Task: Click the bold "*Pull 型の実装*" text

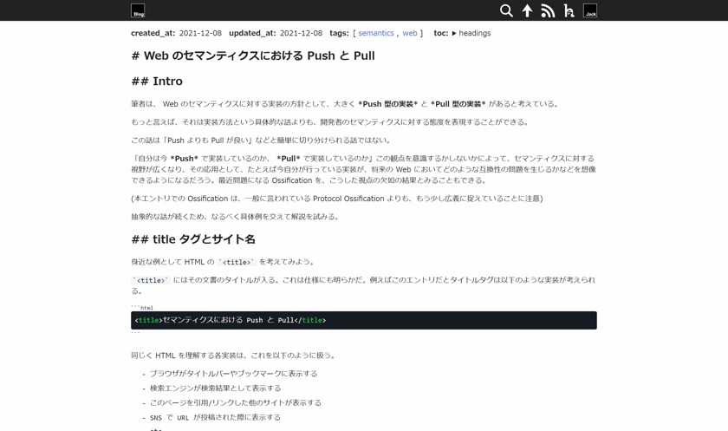Action: tap(458, 104)
